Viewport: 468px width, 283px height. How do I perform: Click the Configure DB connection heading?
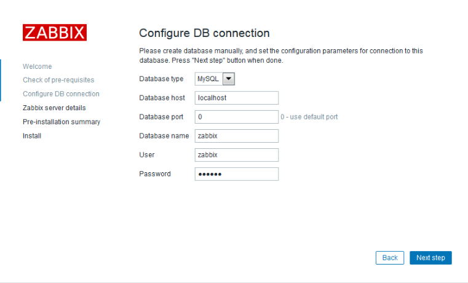[x=204, y=33]
